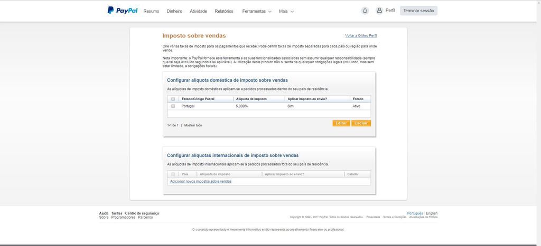This screenshot has width=541, height=246.
Task: Open the Centro de segurança footer link
Action: [x=142, y=213]
